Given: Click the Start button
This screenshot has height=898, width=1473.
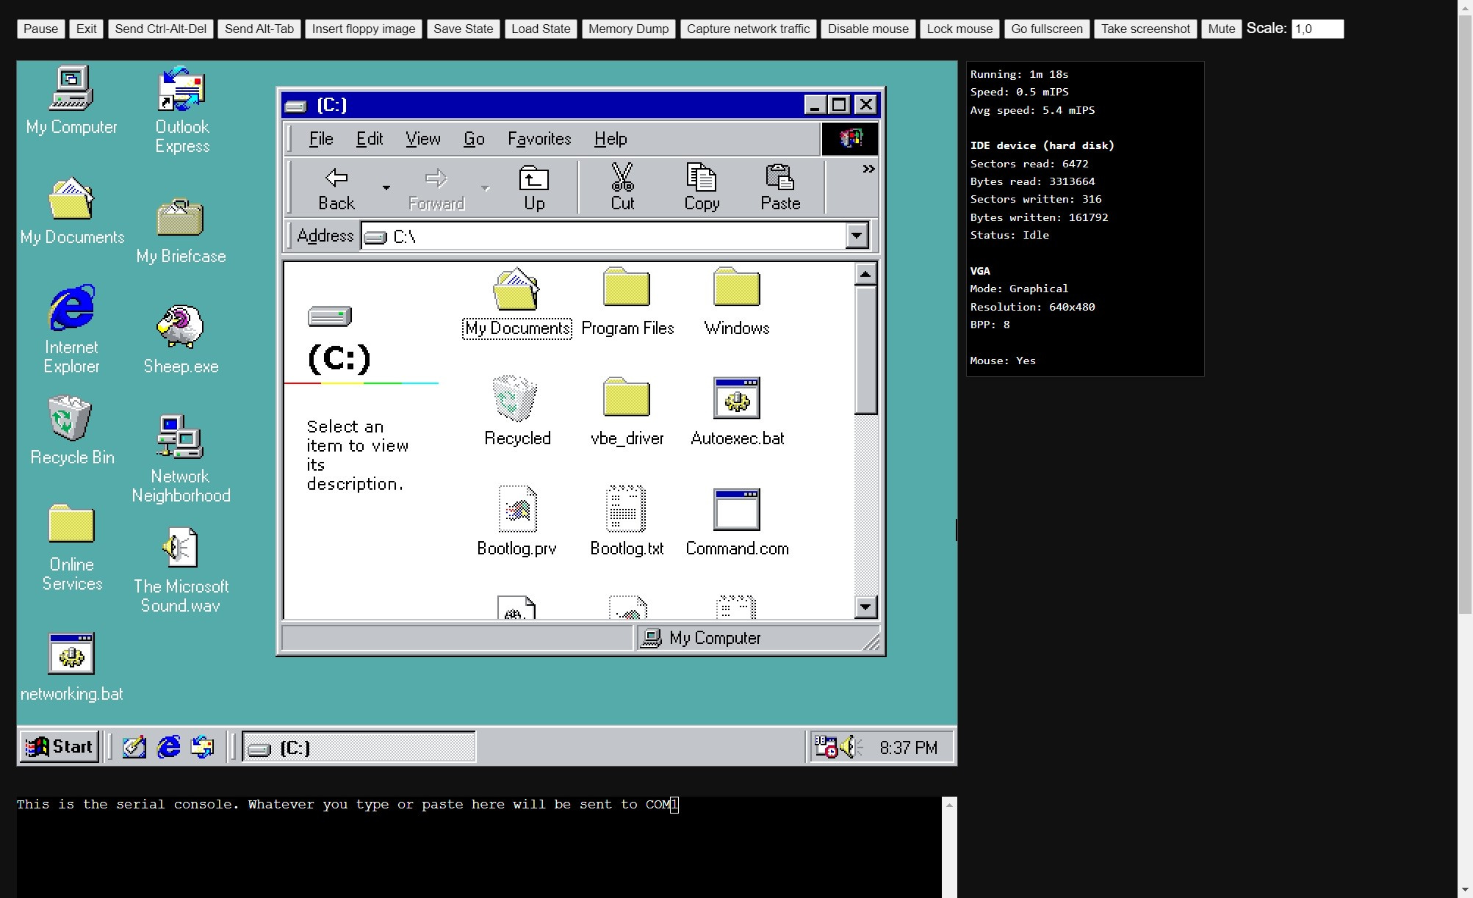Looking at the screenshot, I should pyautogui.click(x=60, y=747).
